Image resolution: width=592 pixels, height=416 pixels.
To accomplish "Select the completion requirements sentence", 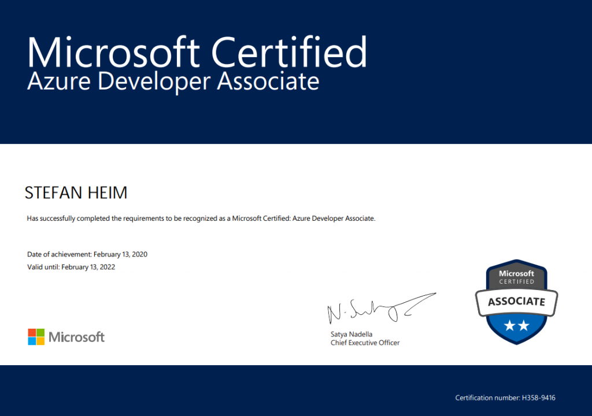I will [x=200, y=218].
